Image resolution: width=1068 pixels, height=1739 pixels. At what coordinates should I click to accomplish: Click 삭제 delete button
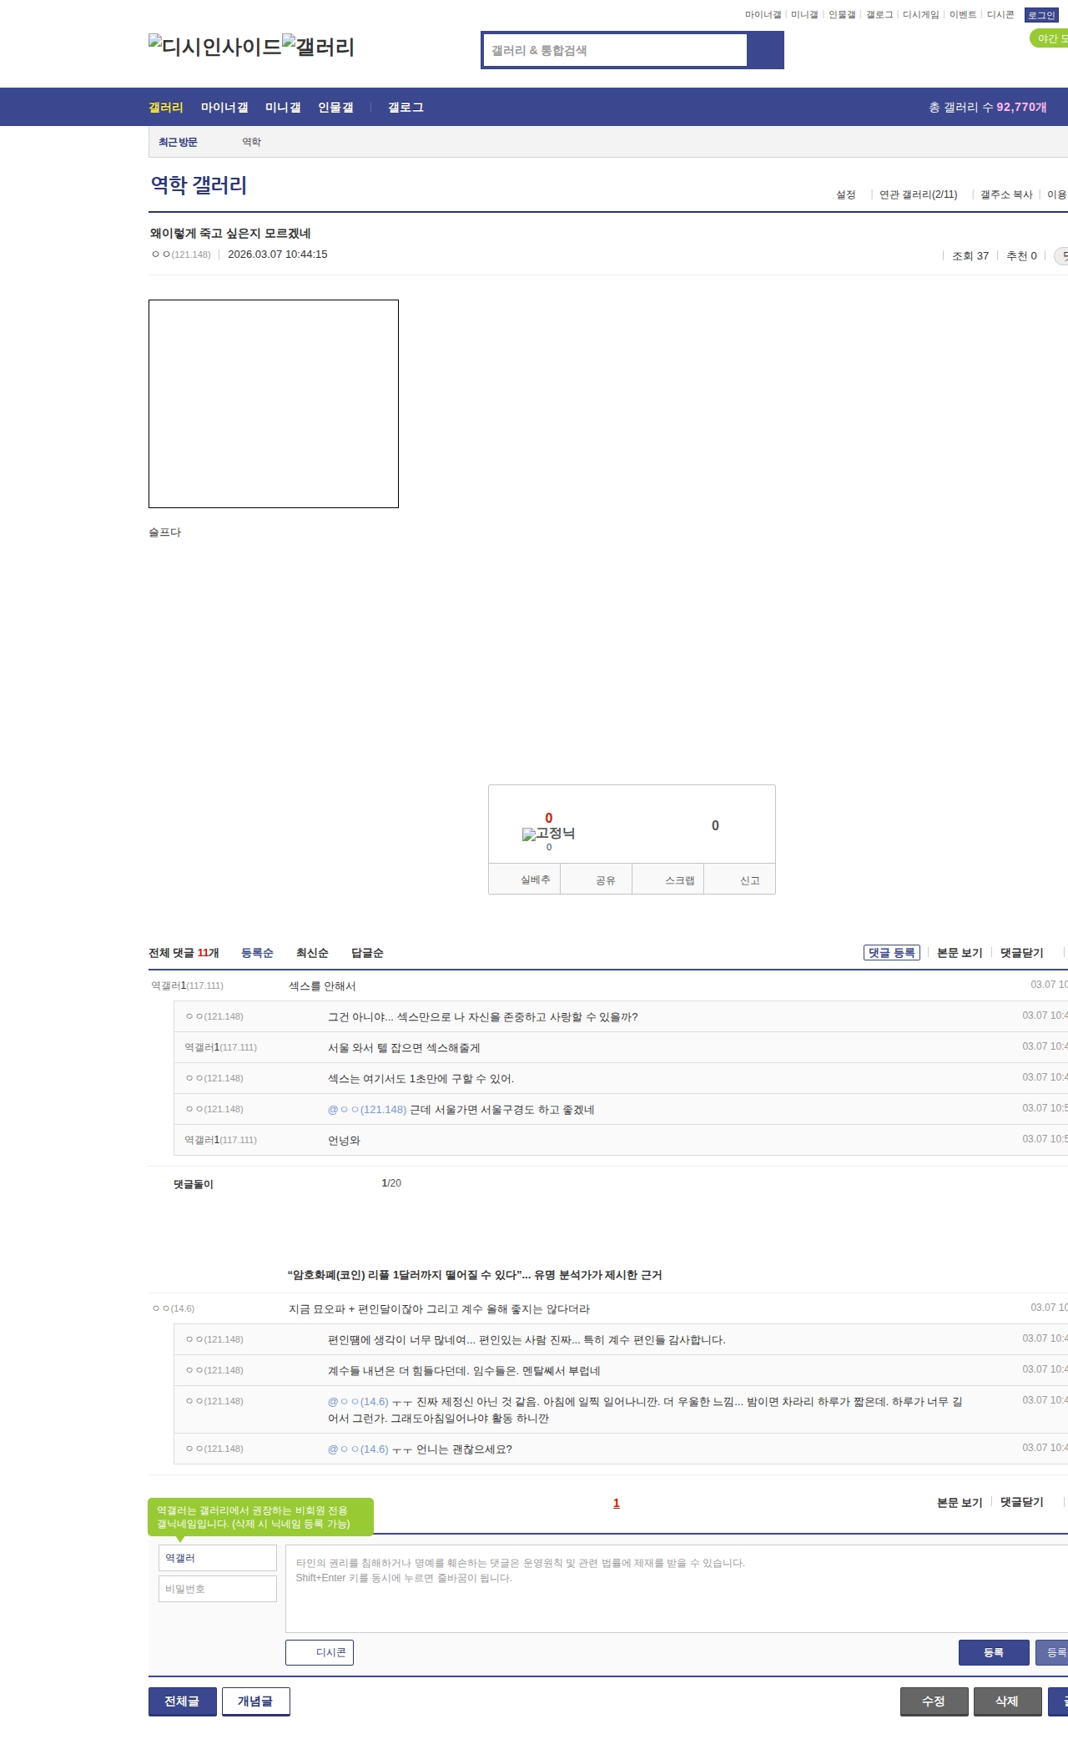click(x=1008, y=1701)
